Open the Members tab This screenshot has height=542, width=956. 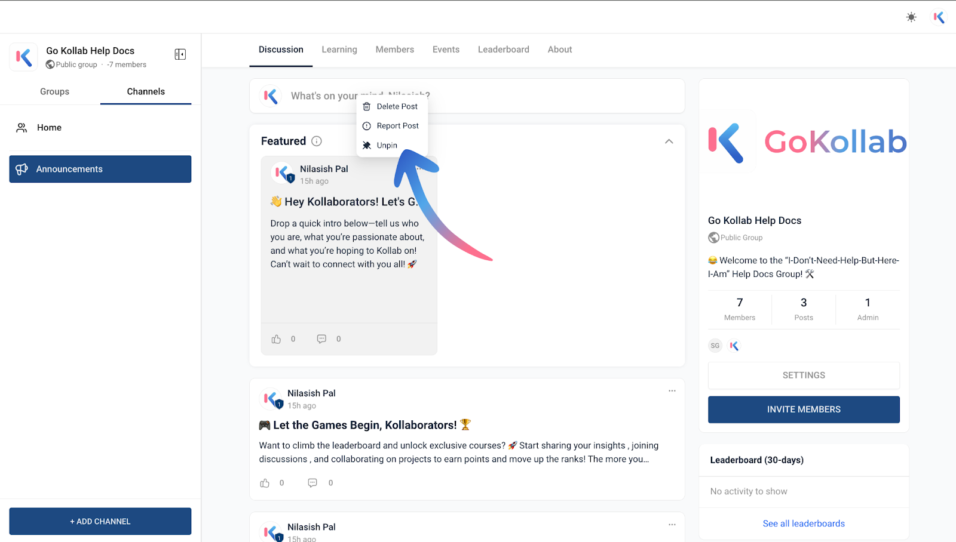coord(394,50)
